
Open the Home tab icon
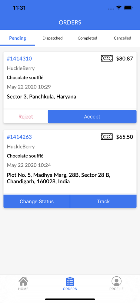coord(23,281)
